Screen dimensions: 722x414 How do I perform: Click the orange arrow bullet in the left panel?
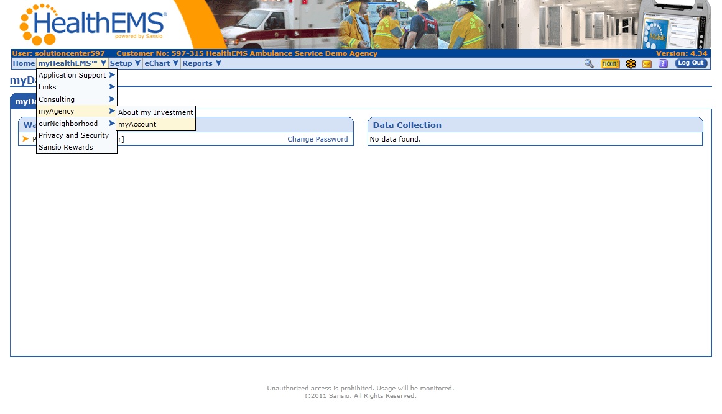25,139
